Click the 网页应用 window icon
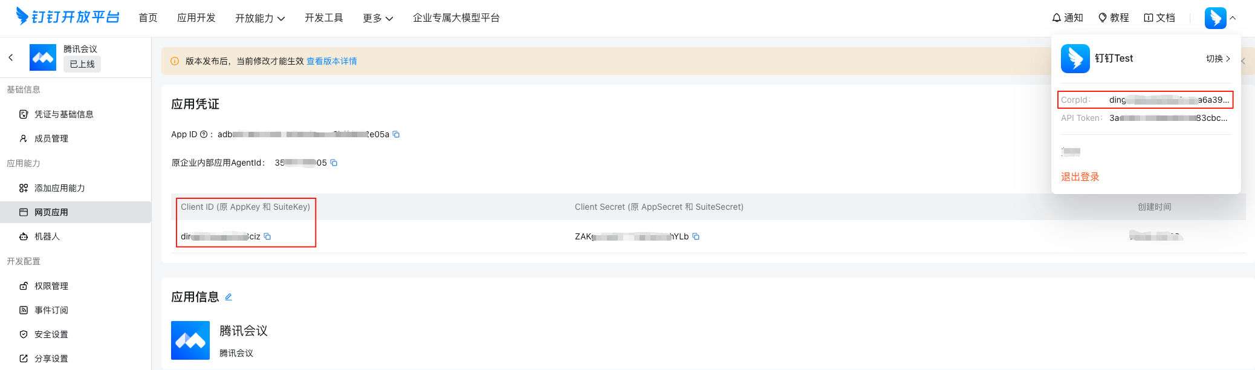Screen dimensions: 1255x370 [x=24, y=212]
